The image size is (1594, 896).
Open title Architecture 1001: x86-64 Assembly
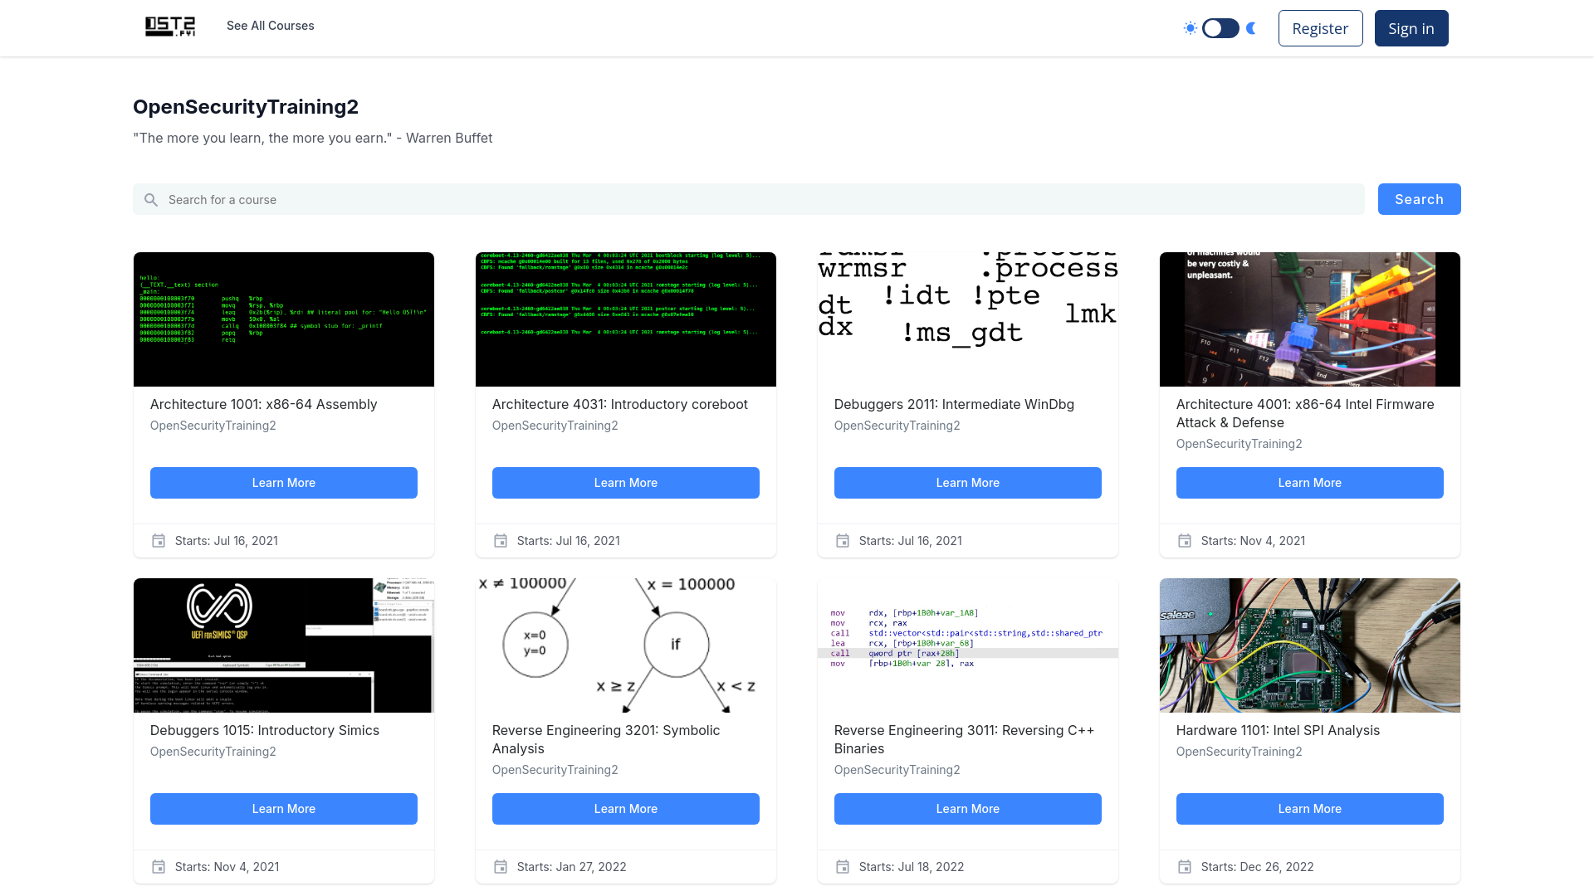click(263, 404)
